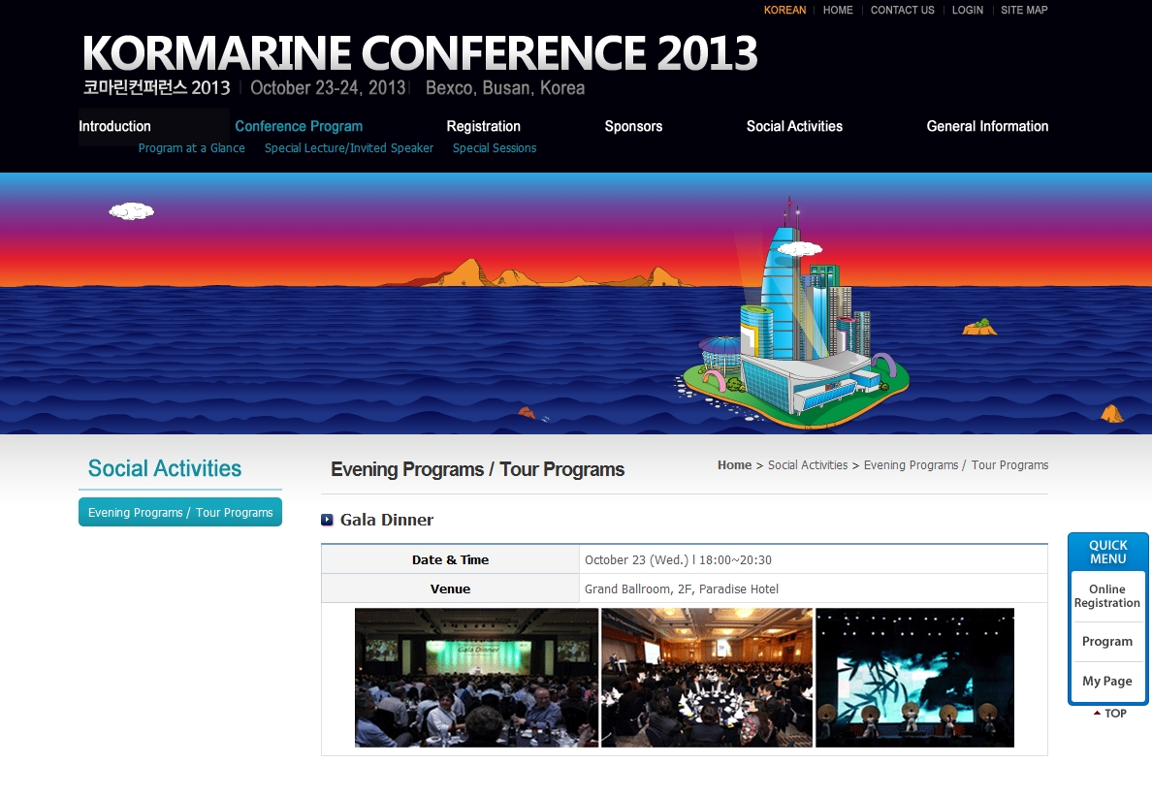Image resolution: width=1152 pixels, height=795 pixels.
Task: Open the Sponsors menu
Action: [x=633, y=126]
